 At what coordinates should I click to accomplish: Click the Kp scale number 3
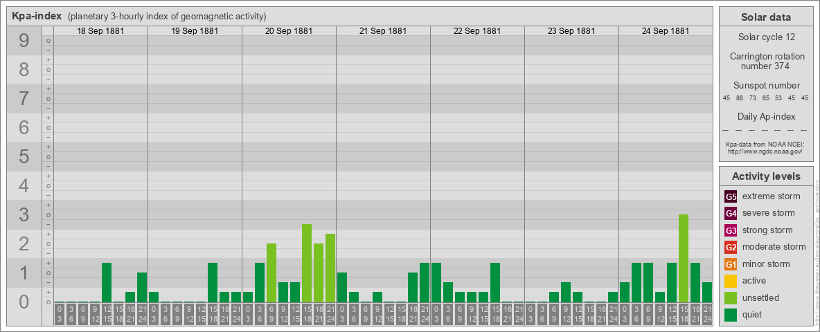point(24,214)
